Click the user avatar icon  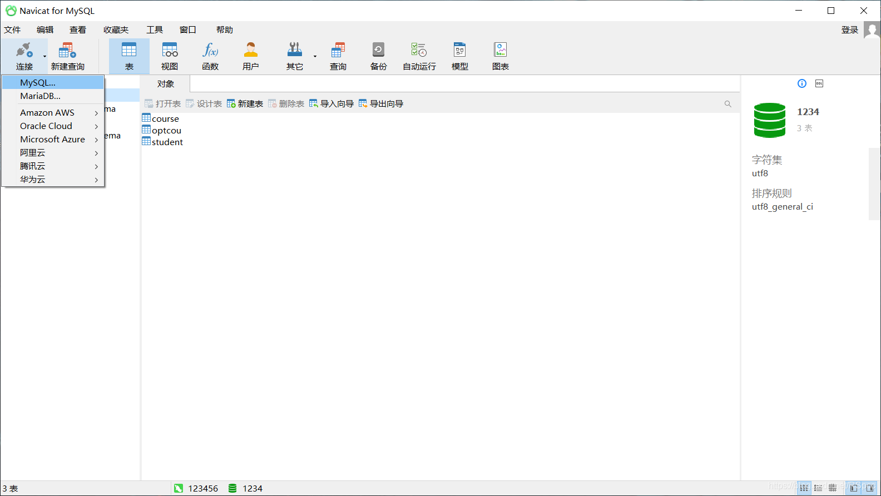pyautogui.click(x=872, y=30)
